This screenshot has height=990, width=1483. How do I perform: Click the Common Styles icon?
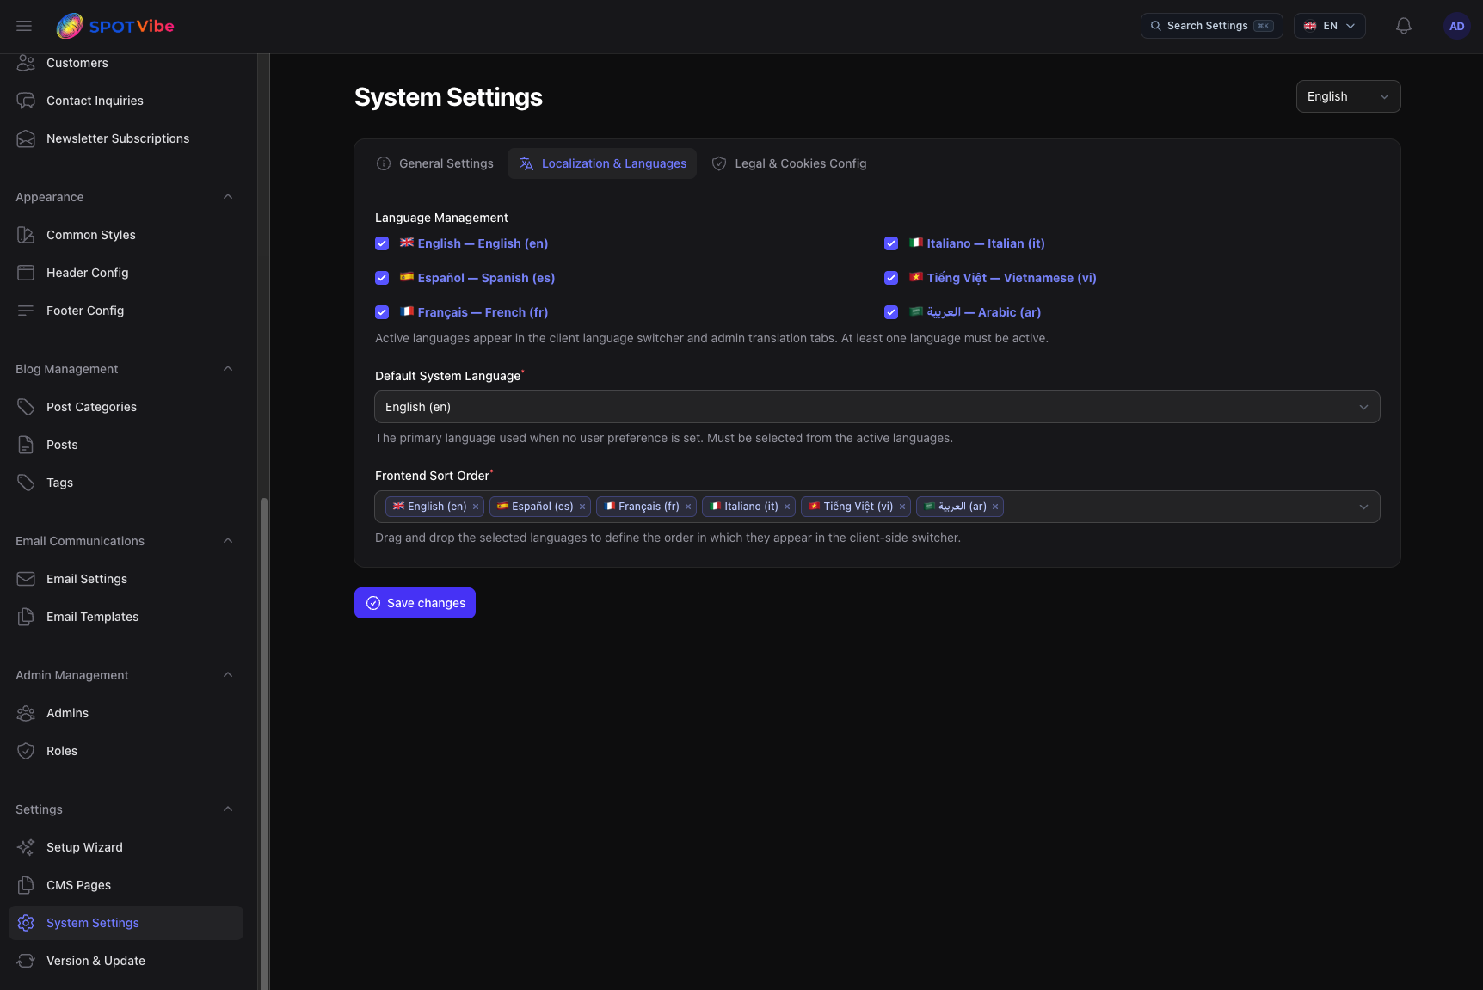[x=26, y=235]
